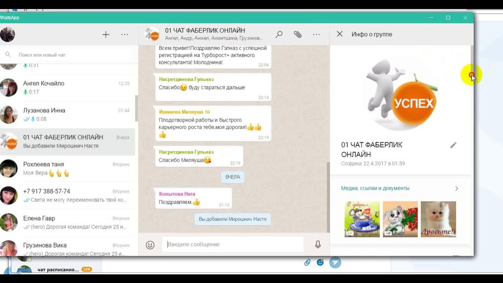Focus the Введите сообщение message field
Image resolution: width=503 pixels, height=283 pixels.
pyautogui.click(x=233, y=244)
